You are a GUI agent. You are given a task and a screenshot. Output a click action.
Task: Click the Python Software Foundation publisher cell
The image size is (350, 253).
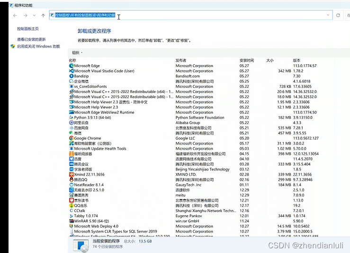point(200,118)
